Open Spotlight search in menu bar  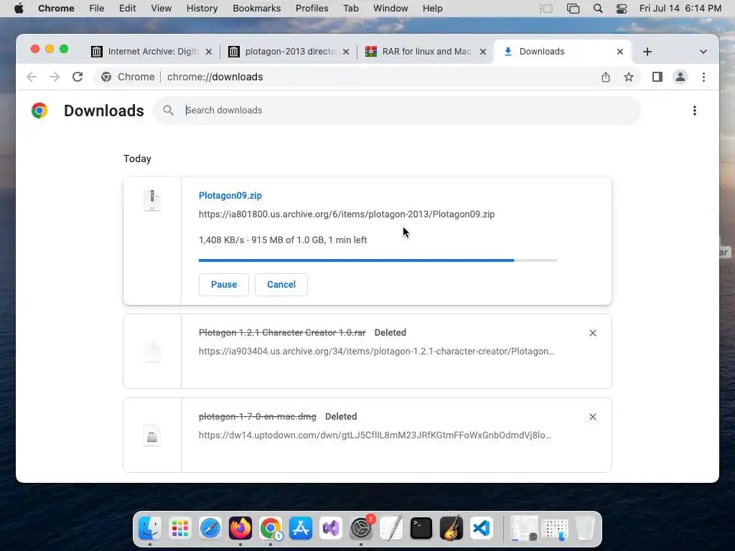point(598,9)
